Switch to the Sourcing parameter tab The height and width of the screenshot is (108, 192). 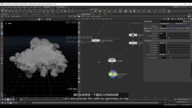point(162,28)
